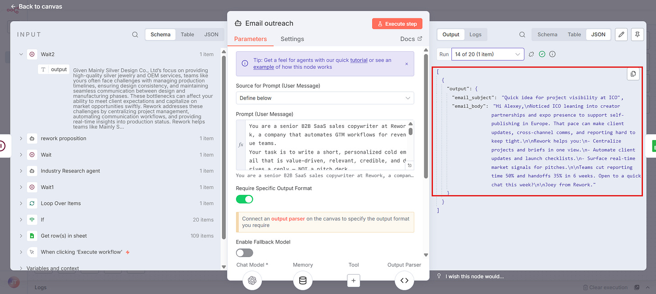The image size is (656, 294).
Task: Open the prompt expression editor expand icon
Action: [410, 166]
